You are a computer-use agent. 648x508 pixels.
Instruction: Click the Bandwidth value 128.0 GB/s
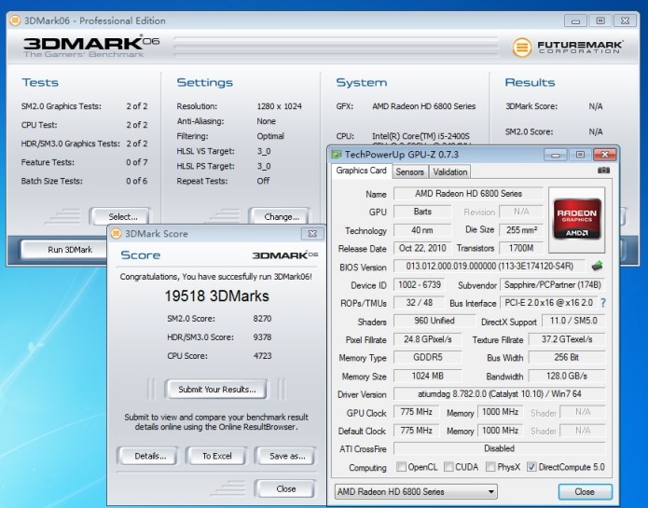(x=567, y=376)
